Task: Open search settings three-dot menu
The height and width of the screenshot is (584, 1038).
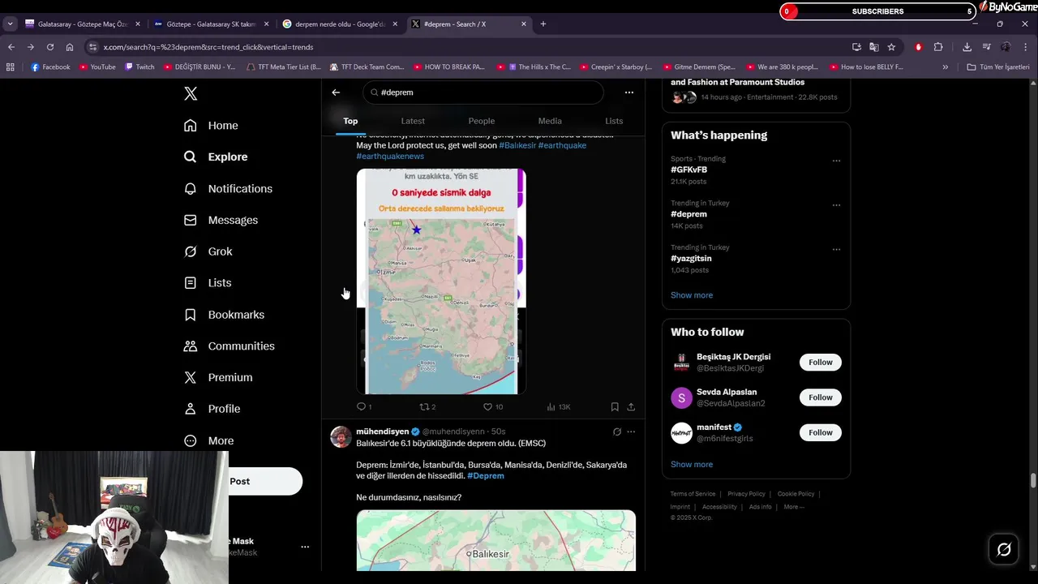Action: [x=629, y=92]
